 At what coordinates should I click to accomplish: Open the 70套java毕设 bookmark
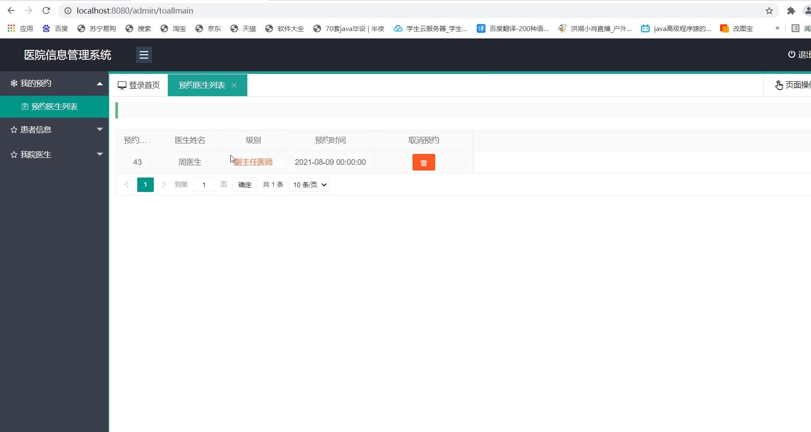(x=349, y=28)
